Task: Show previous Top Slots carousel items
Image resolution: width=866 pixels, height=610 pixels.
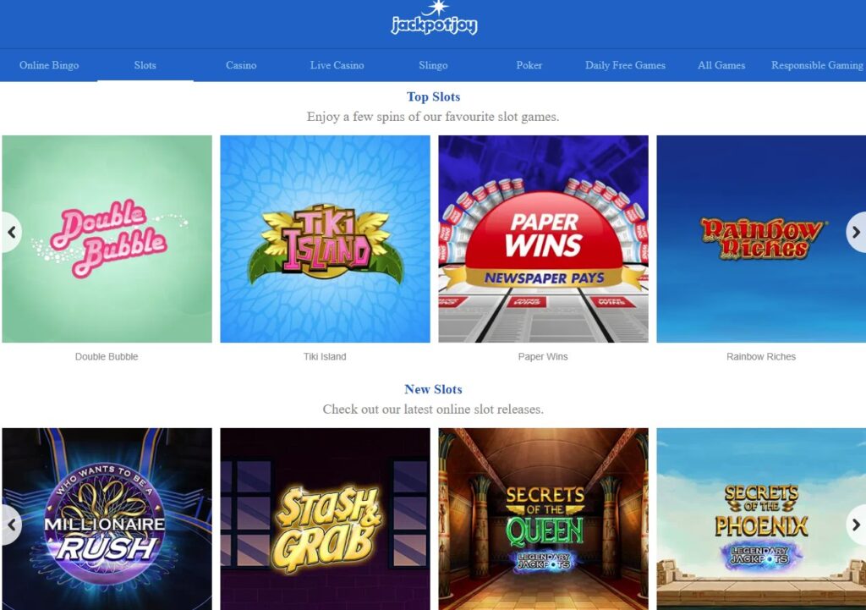Action: tap(11, 232)
